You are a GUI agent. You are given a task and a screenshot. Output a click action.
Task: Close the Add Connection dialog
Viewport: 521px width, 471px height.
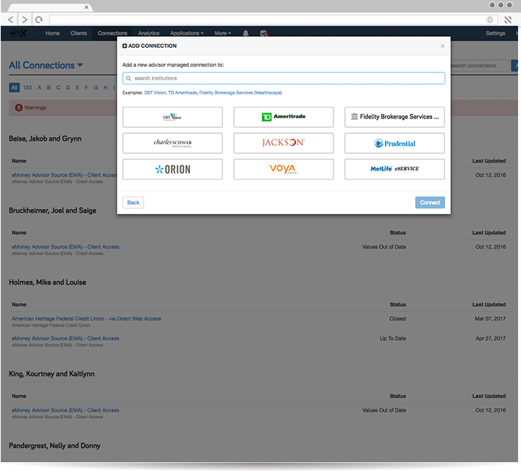point(442,46)
